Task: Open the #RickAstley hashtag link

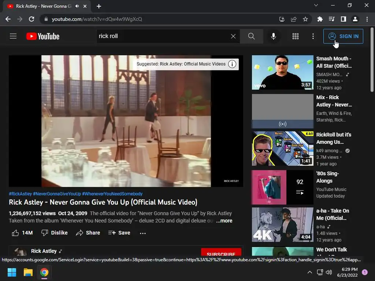Action: click(x=21, y=194)
